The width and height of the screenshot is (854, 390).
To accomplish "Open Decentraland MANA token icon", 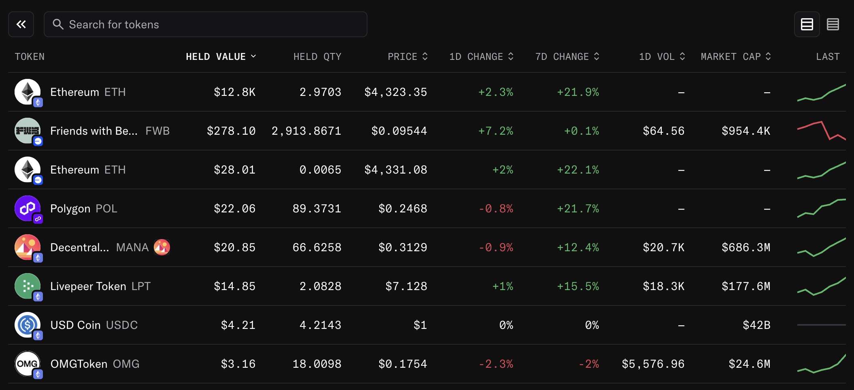I will tap(28, 247).
